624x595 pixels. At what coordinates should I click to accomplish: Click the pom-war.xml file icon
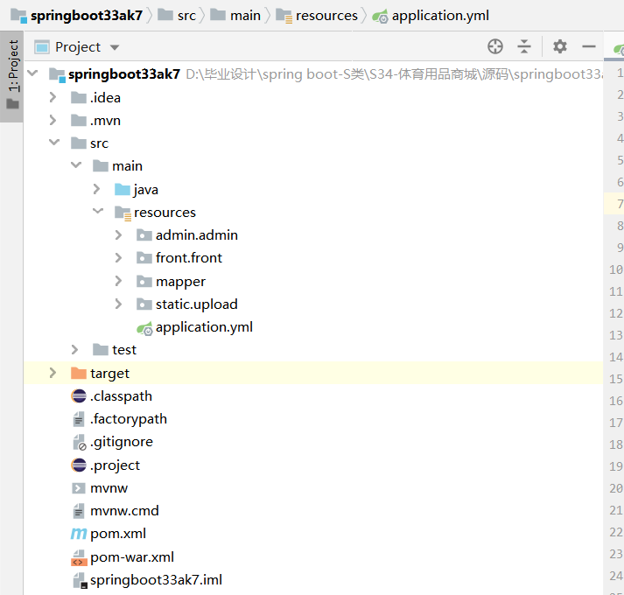point(79,556)
